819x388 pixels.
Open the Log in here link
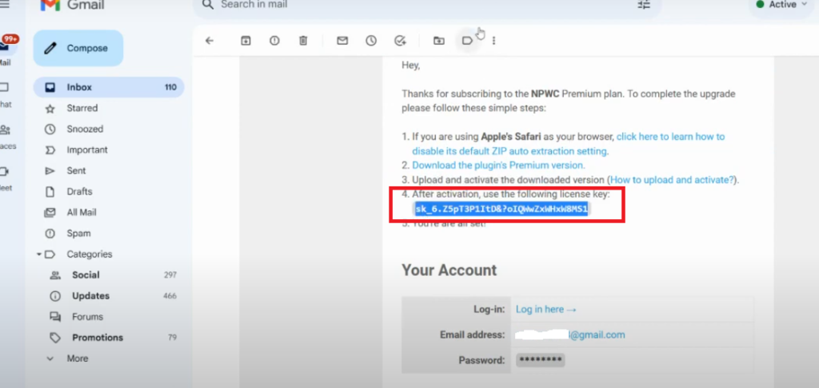[546, 310]
